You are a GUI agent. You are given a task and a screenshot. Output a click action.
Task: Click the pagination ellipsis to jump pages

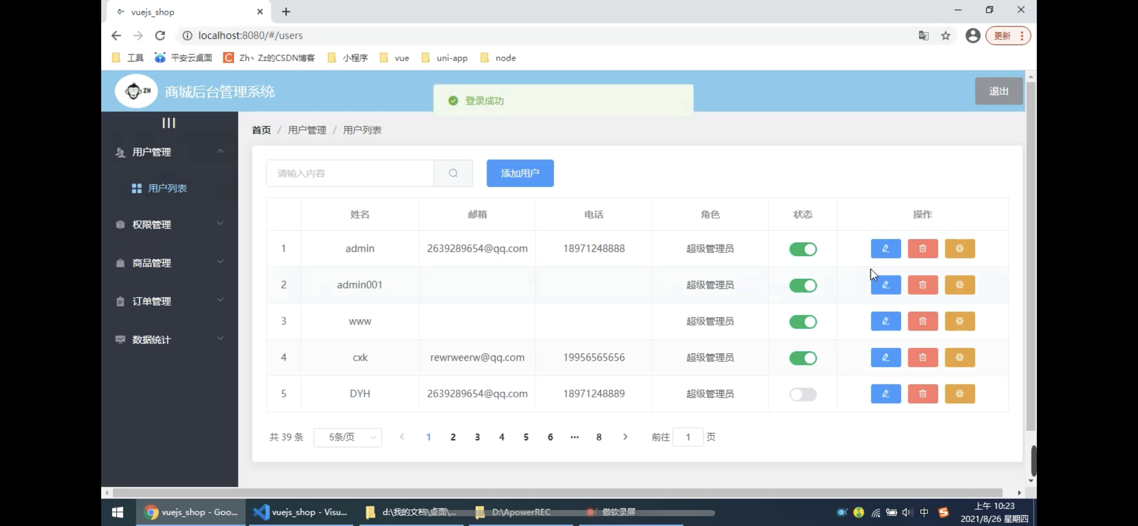point(574,437)
